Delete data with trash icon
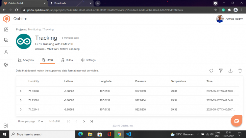 coord(240,71)
